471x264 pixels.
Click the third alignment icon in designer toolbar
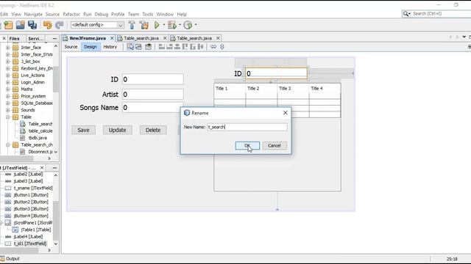tap(177, 47)
